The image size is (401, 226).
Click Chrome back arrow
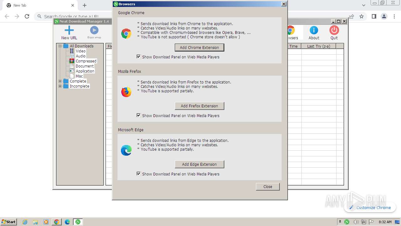click(x=7, y=16)
